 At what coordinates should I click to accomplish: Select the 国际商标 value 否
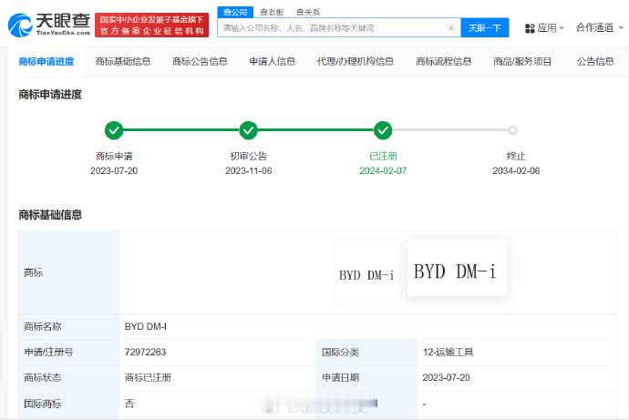point(129,404)
